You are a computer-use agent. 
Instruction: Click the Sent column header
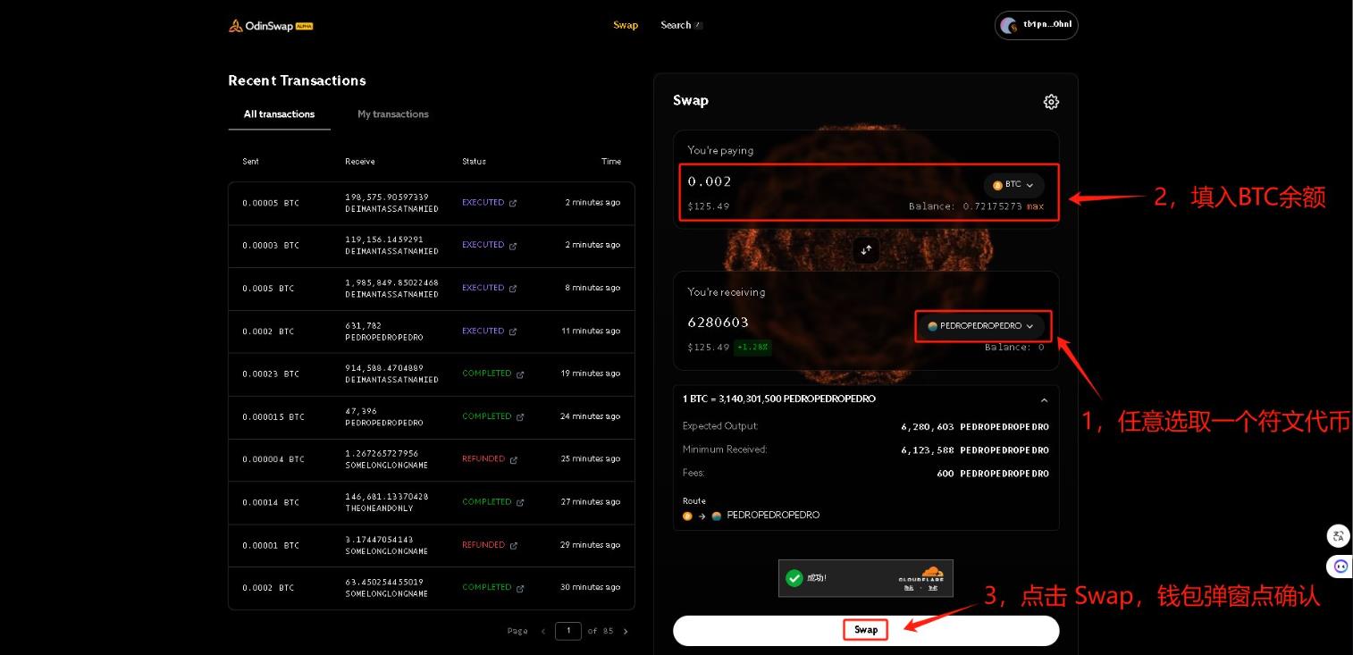tap(250, 162)
